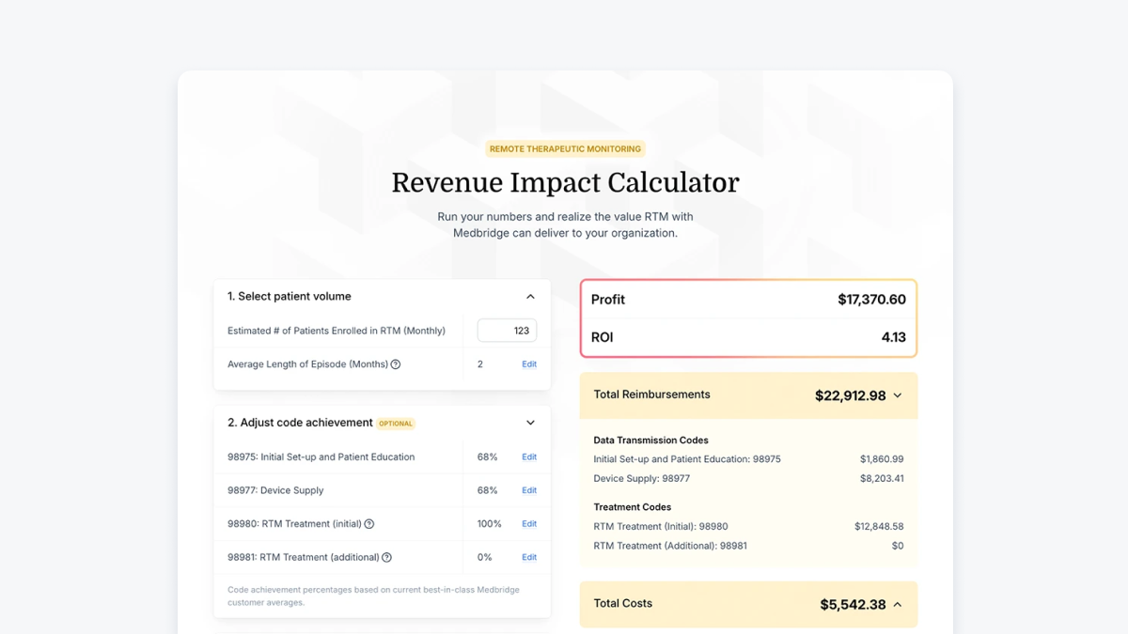Click the patients enrolled input showing 123
This screenshot has width=1128, height=634.
pos(507,331)
